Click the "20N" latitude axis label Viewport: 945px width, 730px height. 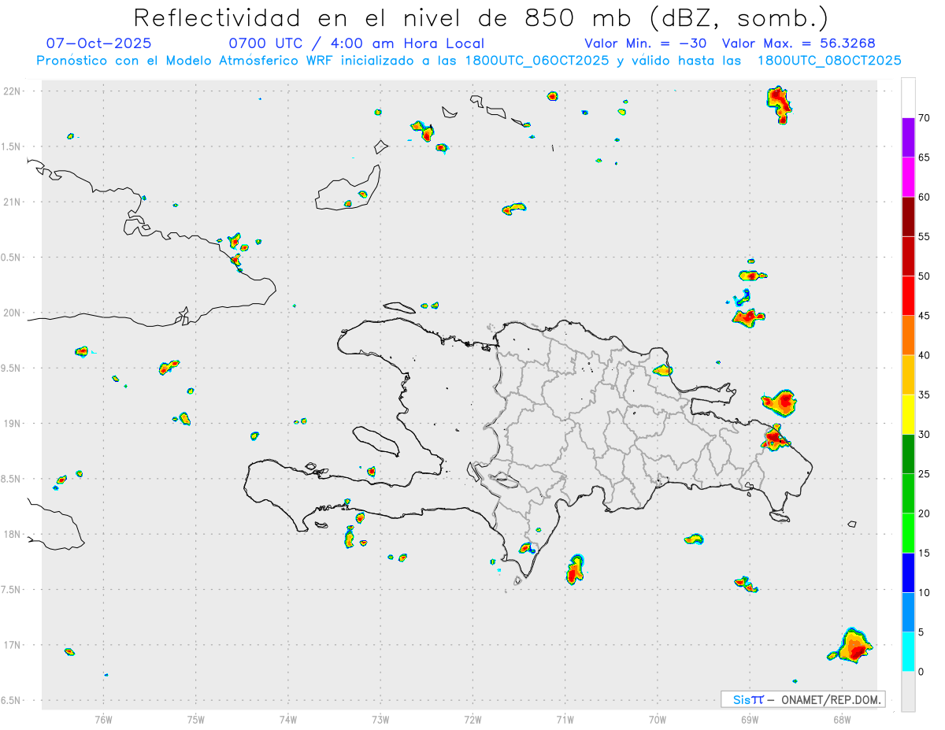pyautogui.click(x=13, y=313)
